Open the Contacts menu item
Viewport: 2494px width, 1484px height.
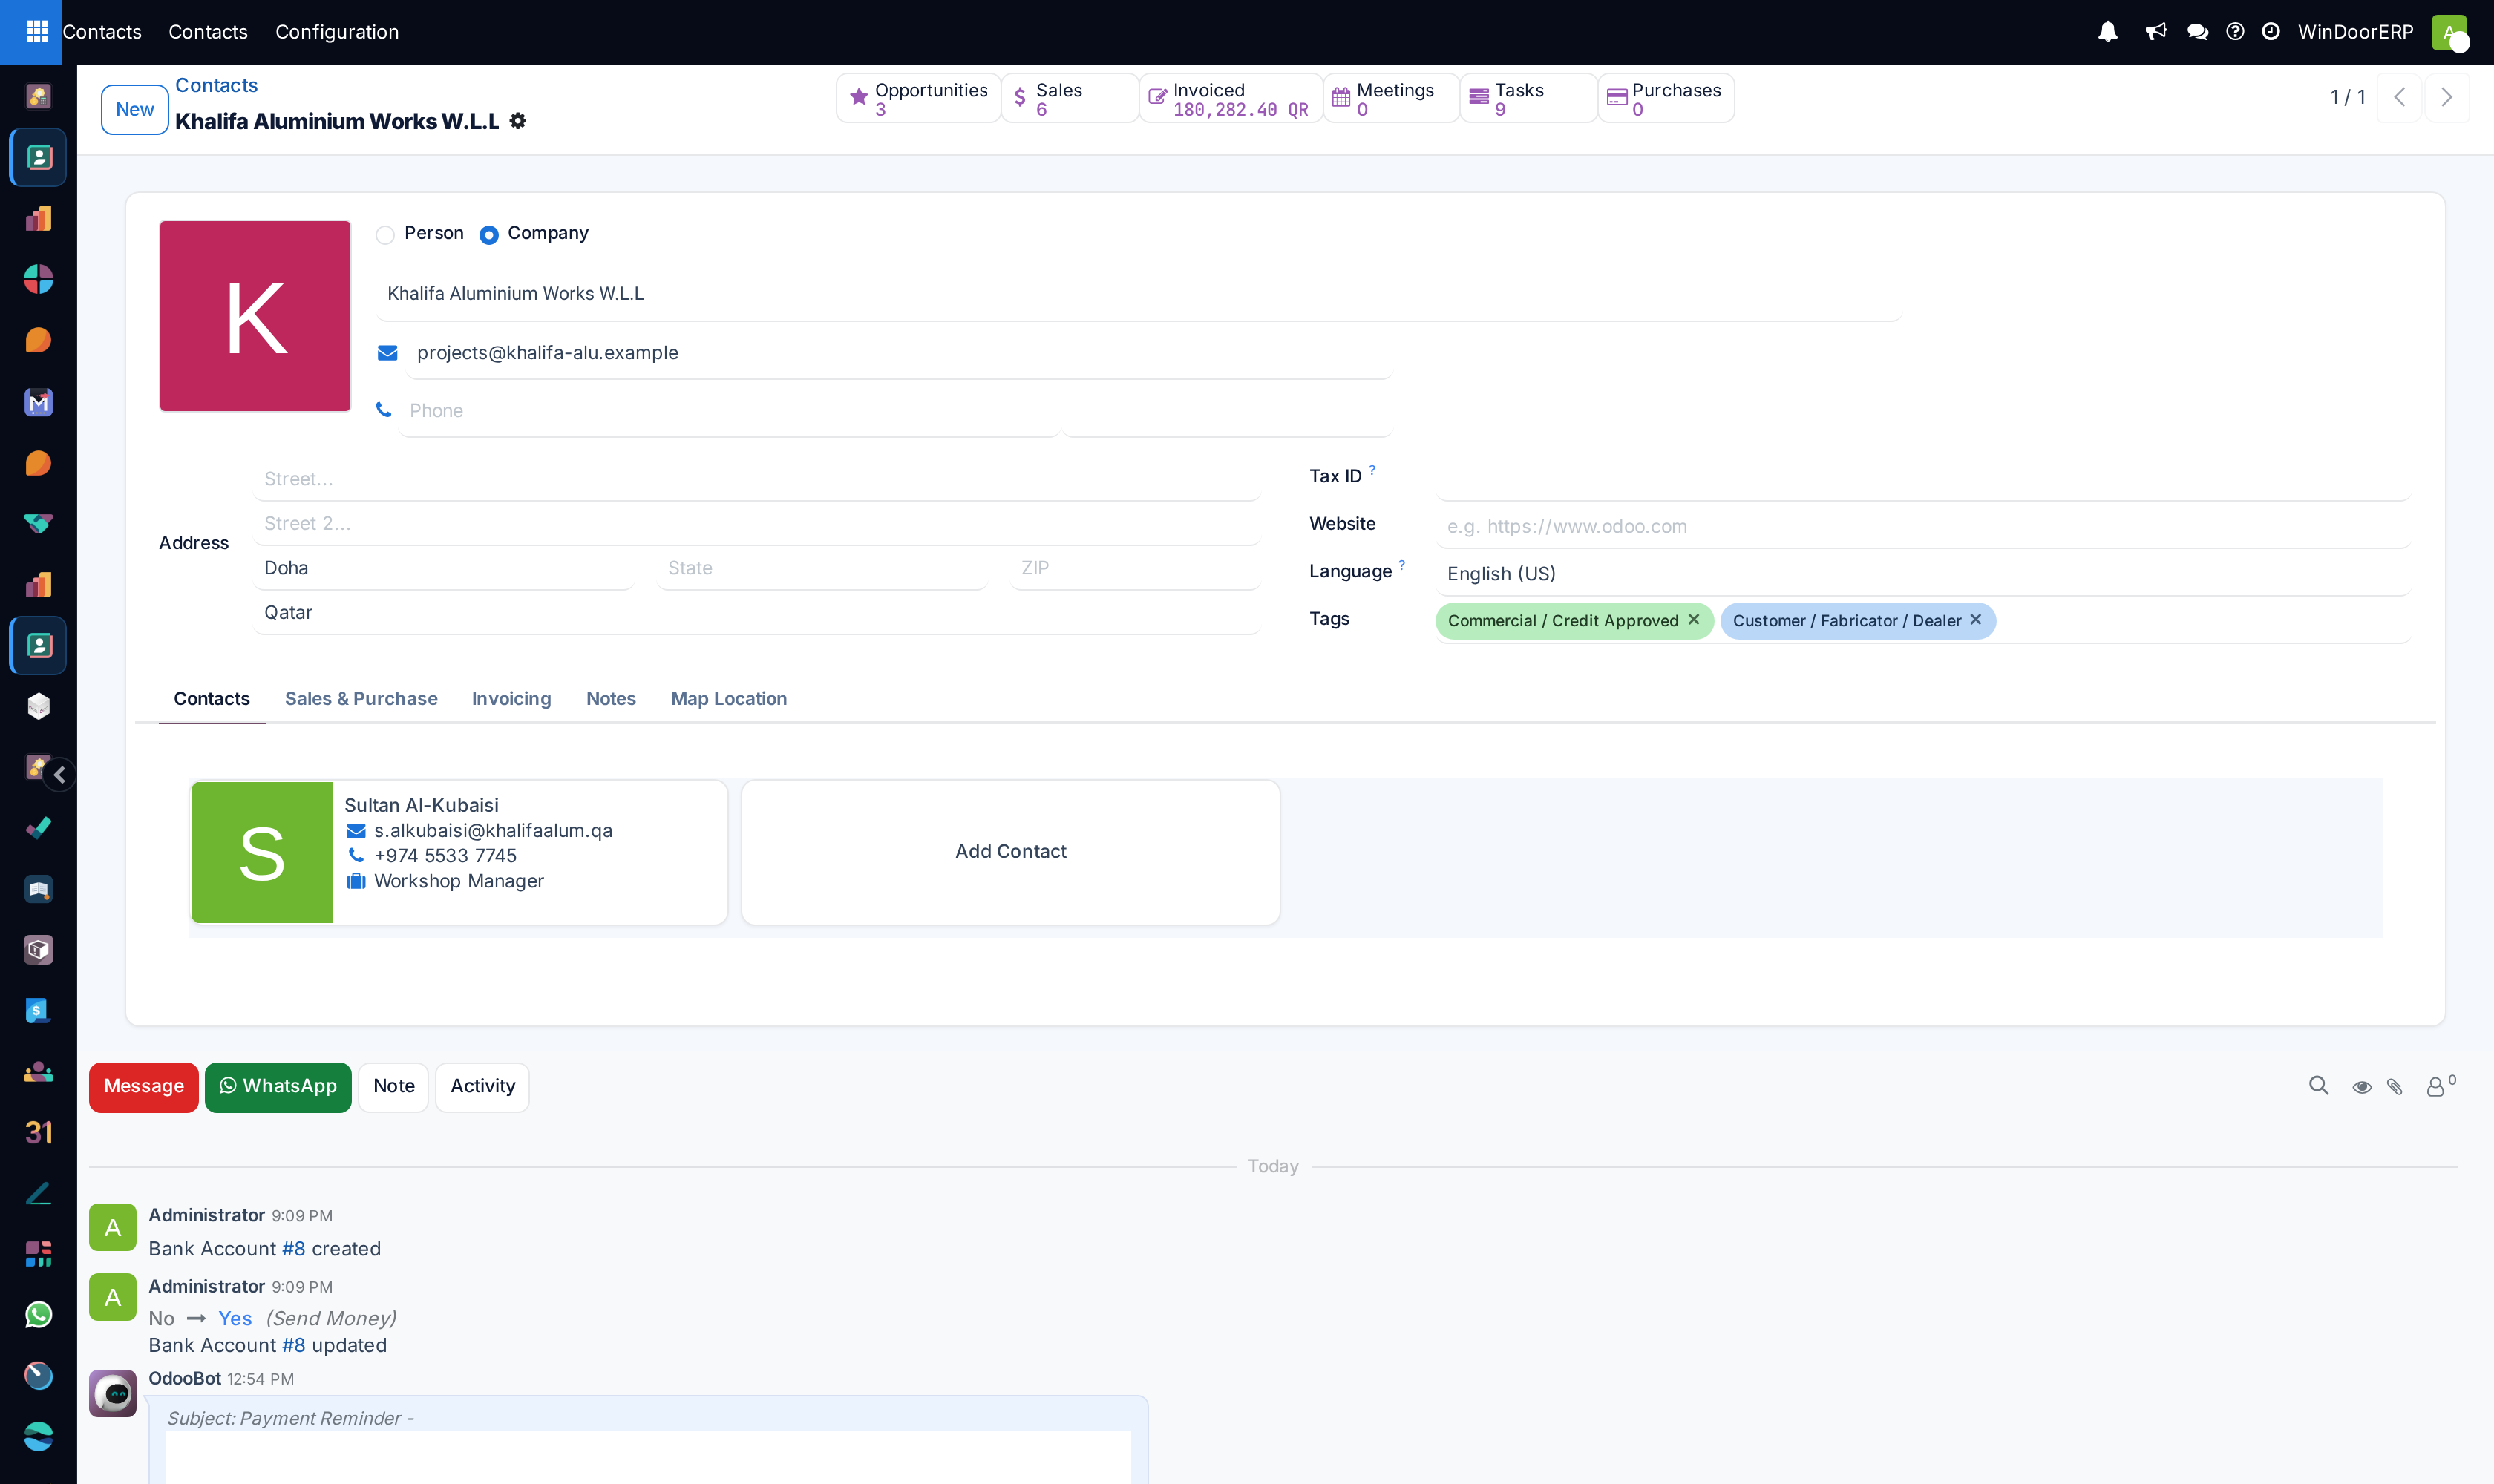(x=208, y=32)
